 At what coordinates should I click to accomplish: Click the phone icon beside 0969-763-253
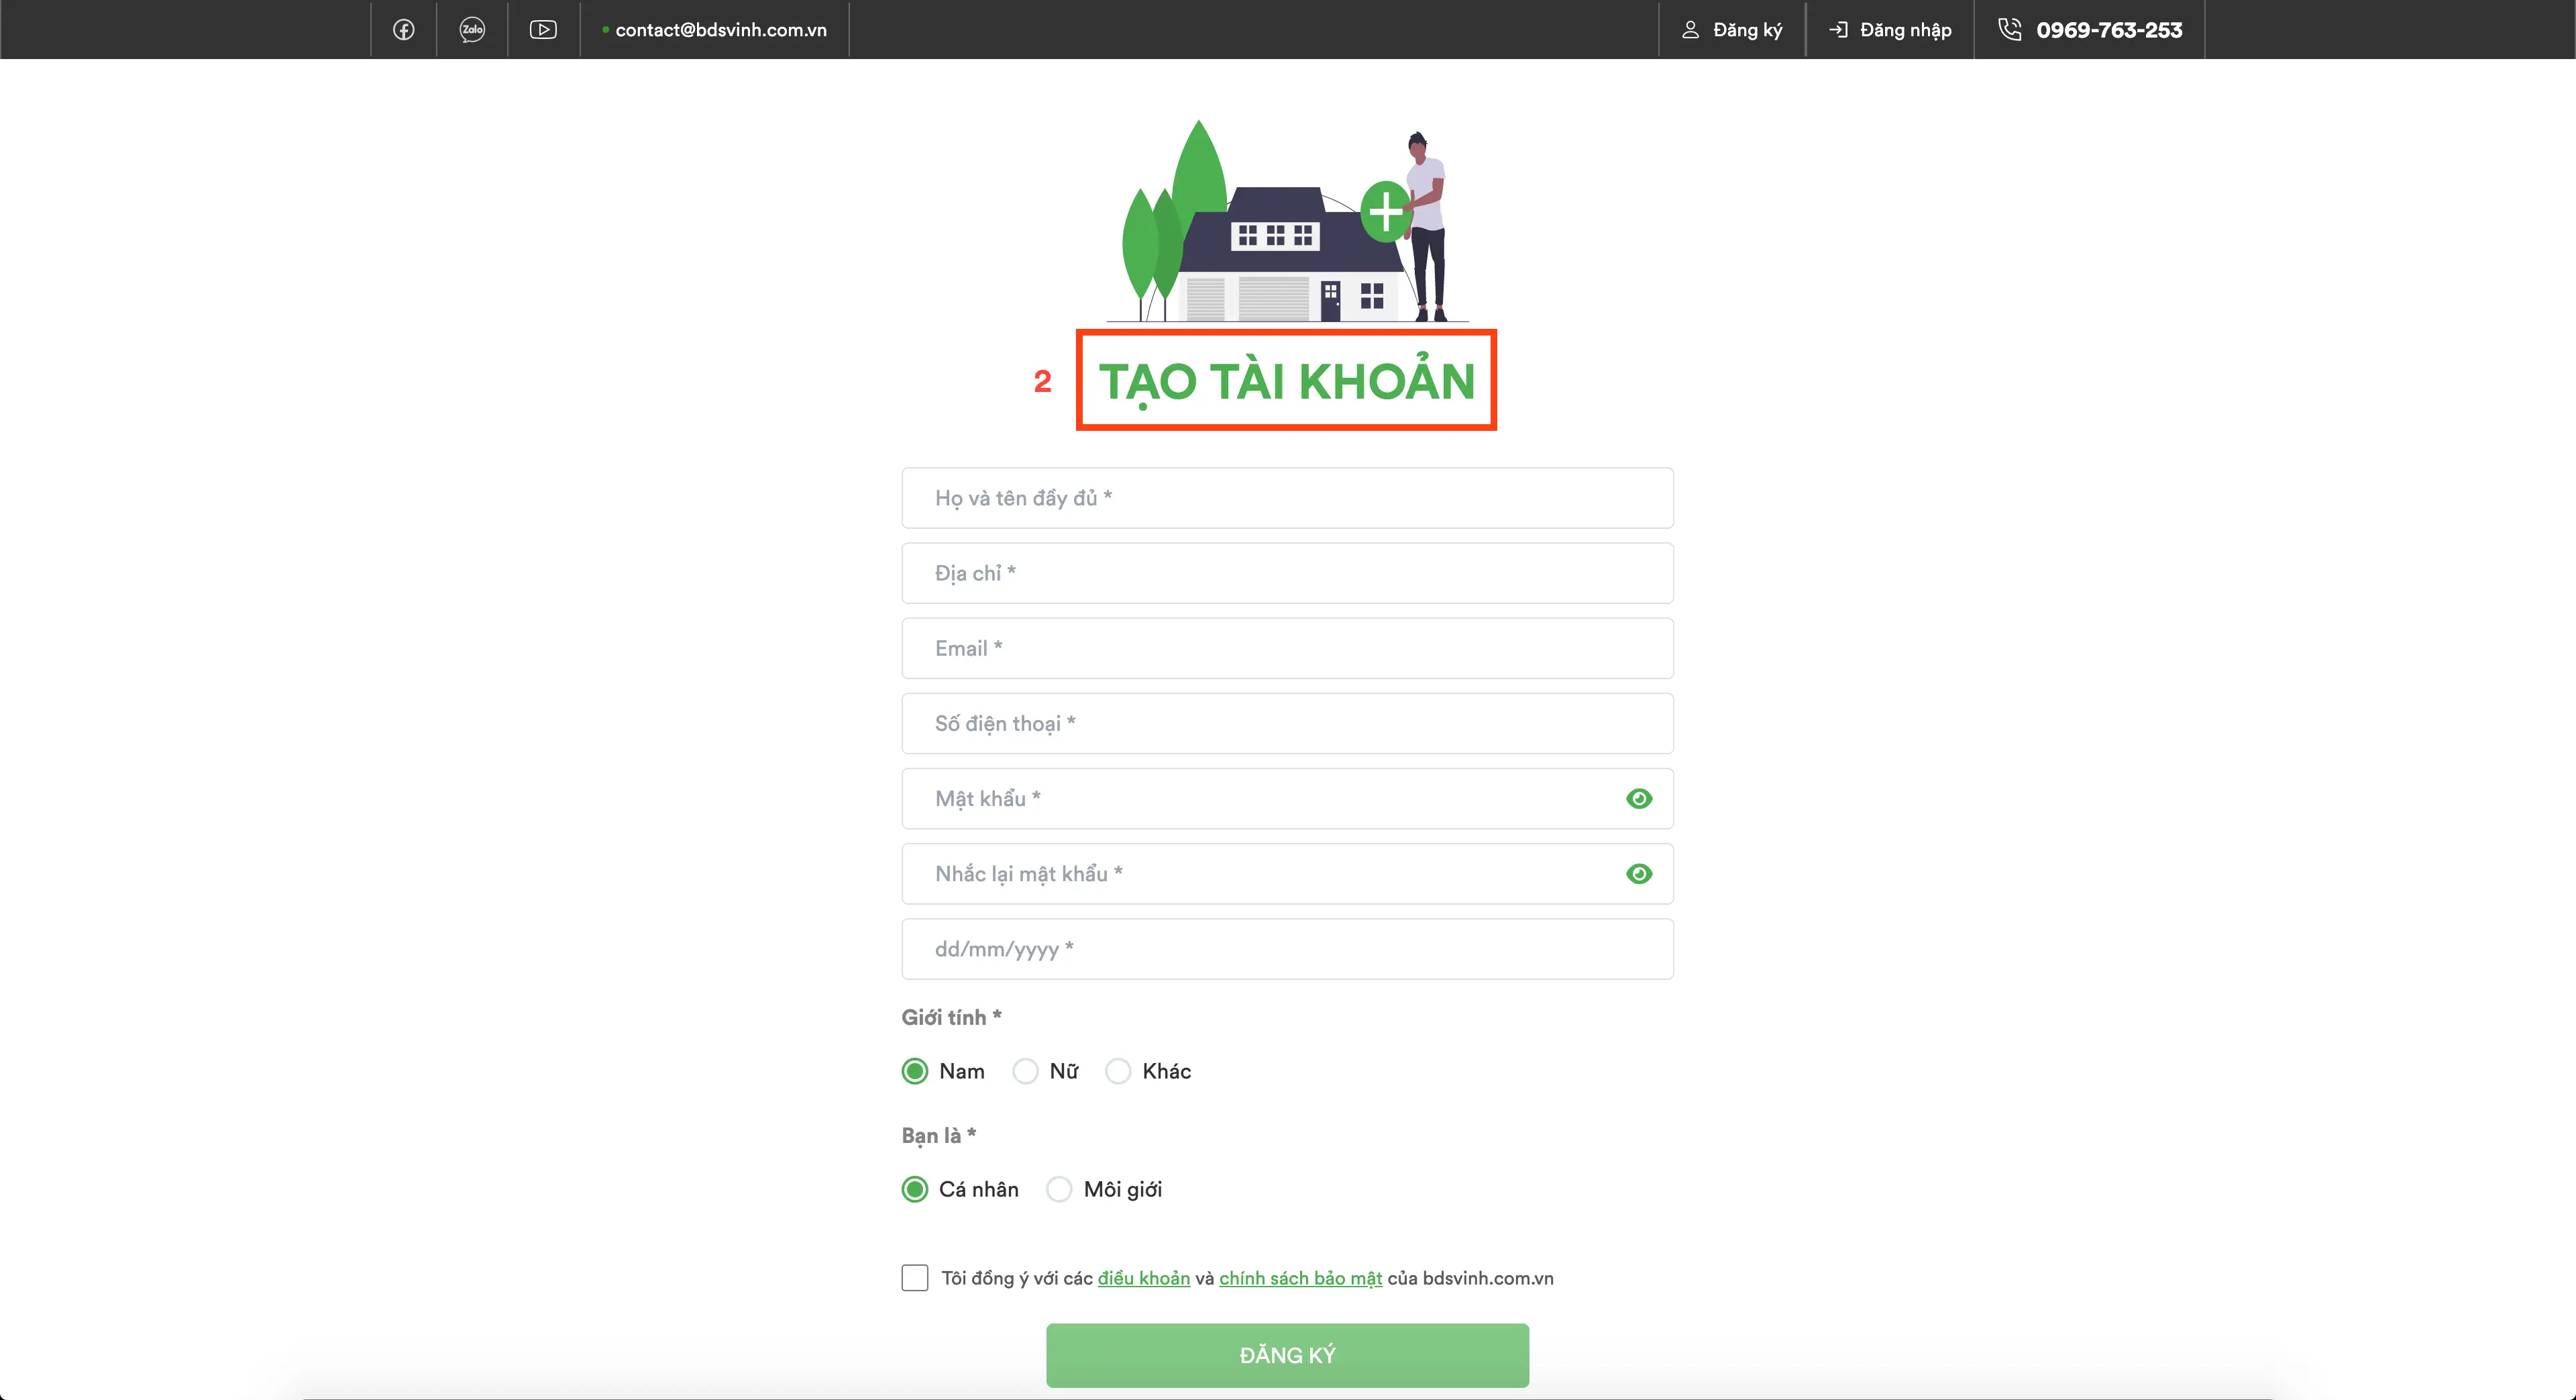click(2009, 30)
